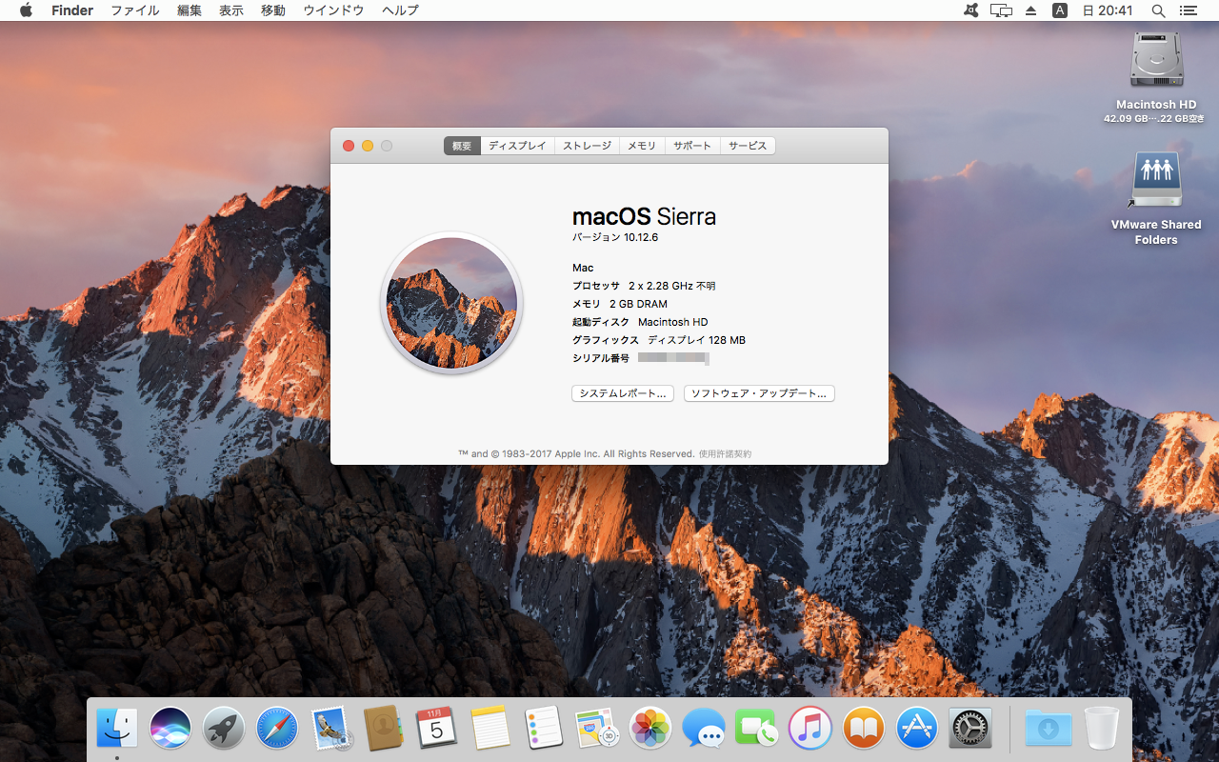This screenshot has width=1219, height=762.
Task: Select the 概要 tab
Action: click(462, 146)
